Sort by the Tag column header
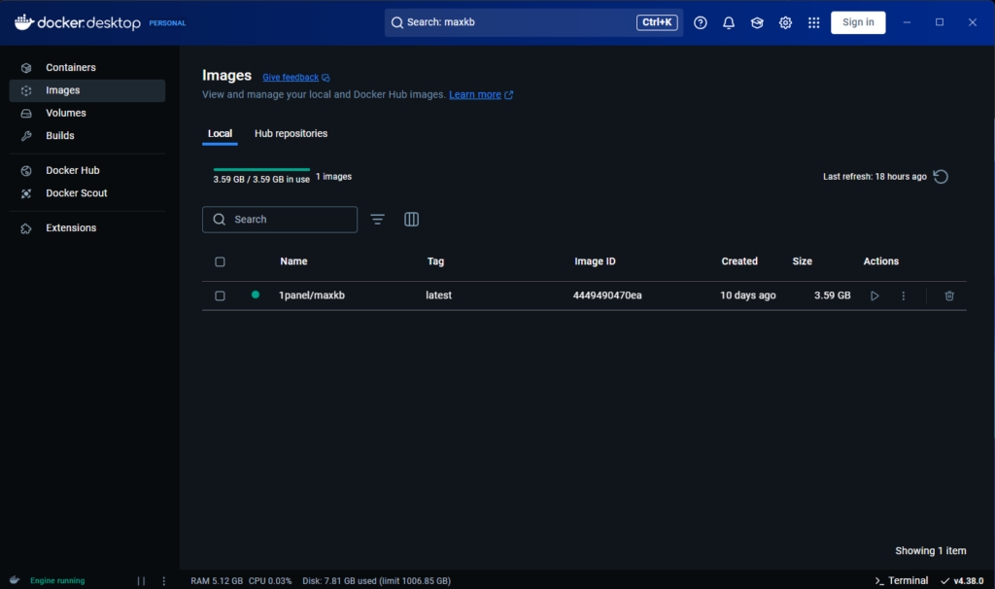Image resolution: width=995 pixels, height=589 pixels. coord(435,261)
